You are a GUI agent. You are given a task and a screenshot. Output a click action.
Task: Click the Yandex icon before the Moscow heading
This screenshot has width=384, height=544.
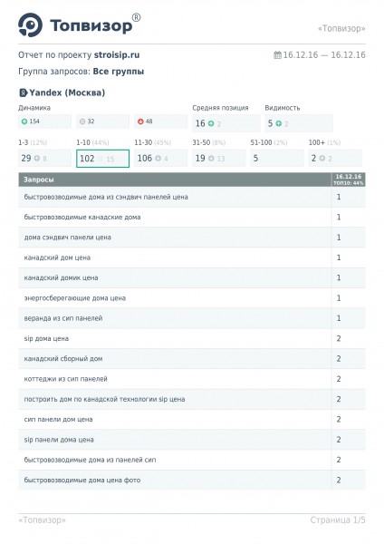click(x=23, y=92)
